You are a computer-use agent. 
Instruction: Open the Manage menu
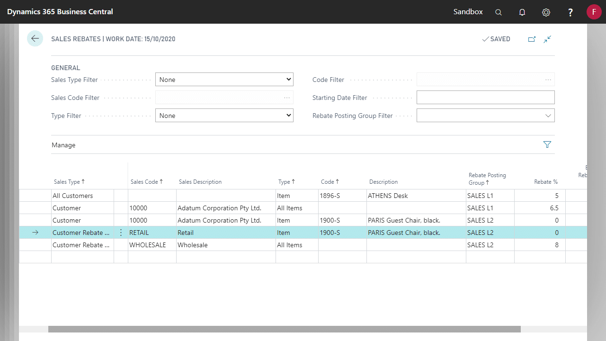(x=63, y=145)
